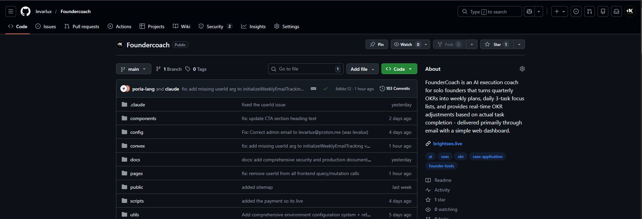Jump to the Readme link
The image size is (642, 219).
[439, 180]
